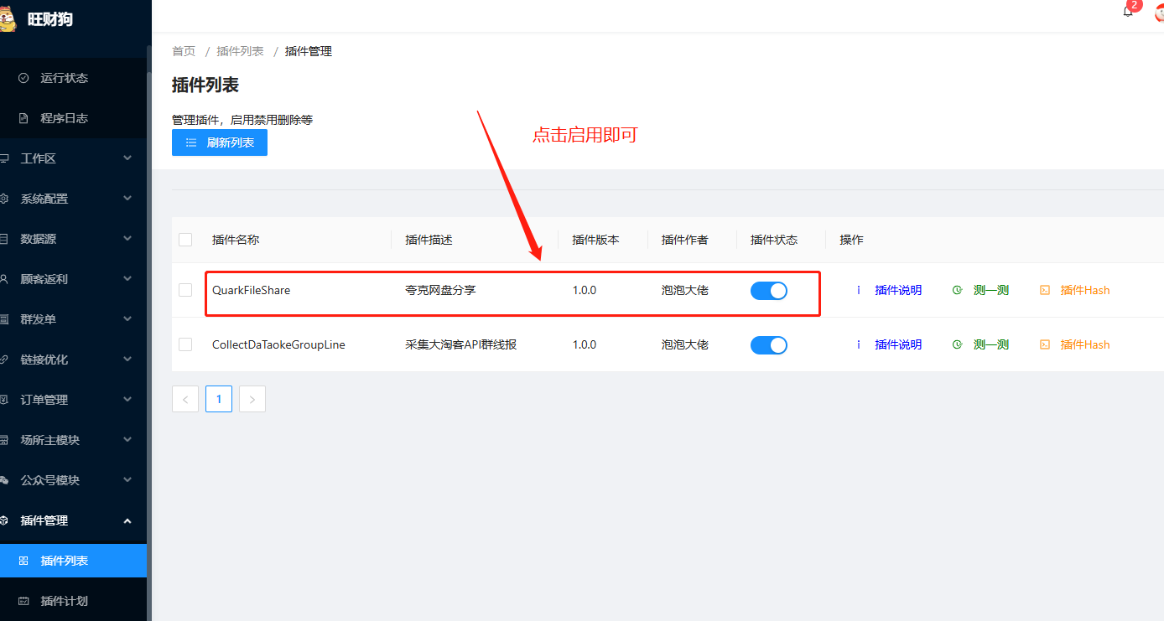Screen dimensions: 1164x621
Task: Click the 运行状态 sidebar icon
Action: click(x=23, y=78)
